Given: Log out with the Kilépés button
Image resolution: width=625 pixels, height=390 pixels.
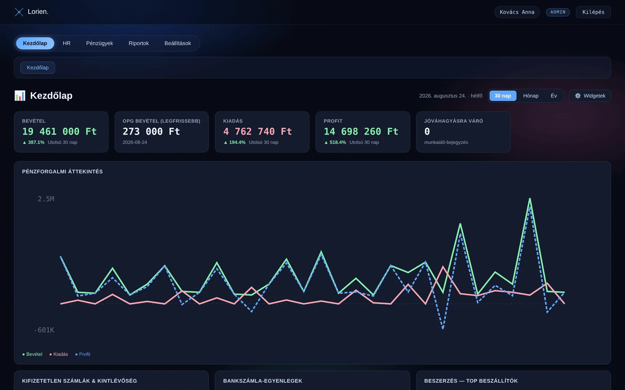Looking at the screenshot, I should (593, 12).
